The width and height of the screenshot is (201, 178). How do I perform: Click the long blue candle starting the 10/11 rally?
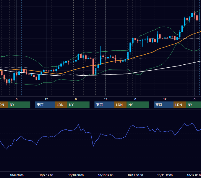[x=130, y=47]
